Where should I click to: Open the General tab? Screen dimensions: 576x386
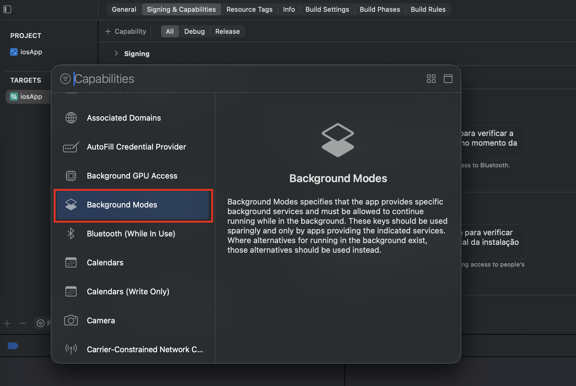(124, 9)
